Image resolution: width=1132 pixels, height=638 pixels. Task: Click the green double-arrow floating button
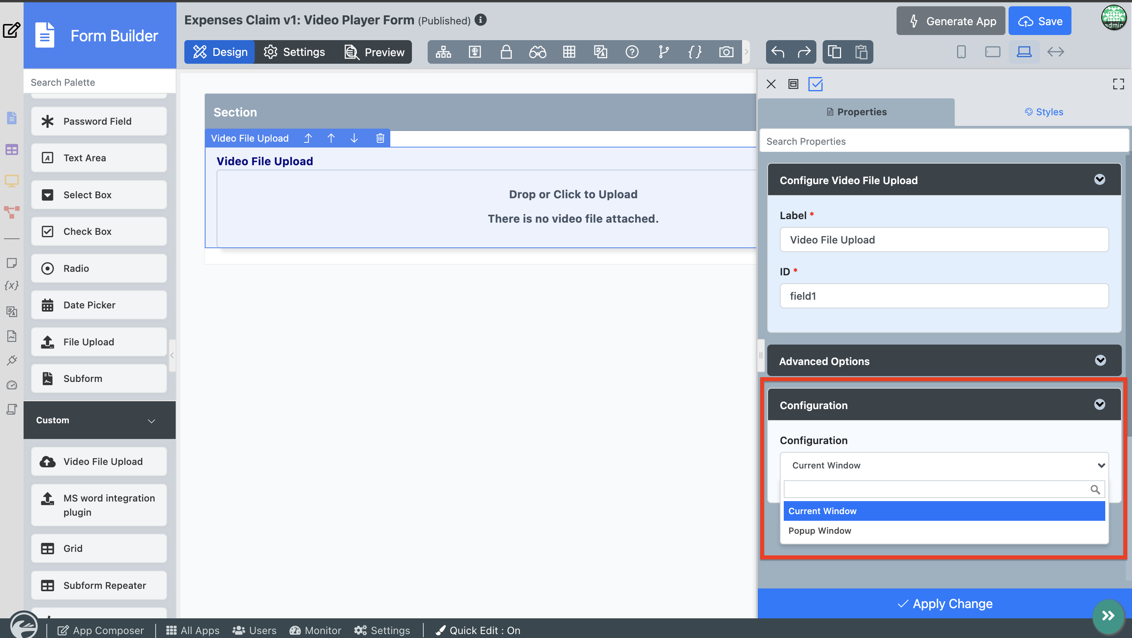pyautogui.click(x=1108, y=615)
